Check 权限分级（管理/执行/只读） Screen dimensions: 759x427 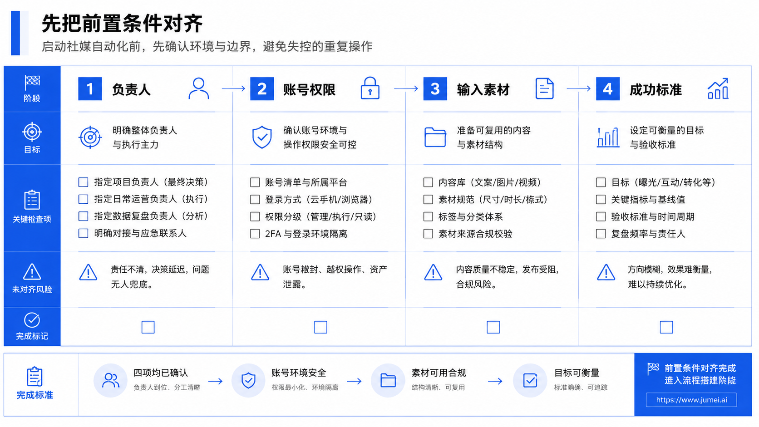coord(255,217)
